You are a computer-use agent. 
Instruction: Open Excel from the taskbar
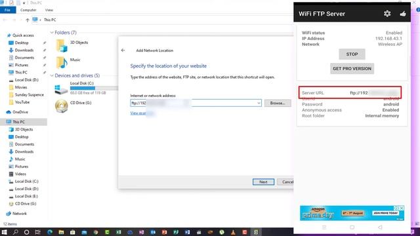pyautogui.click(x=119, y=232)
